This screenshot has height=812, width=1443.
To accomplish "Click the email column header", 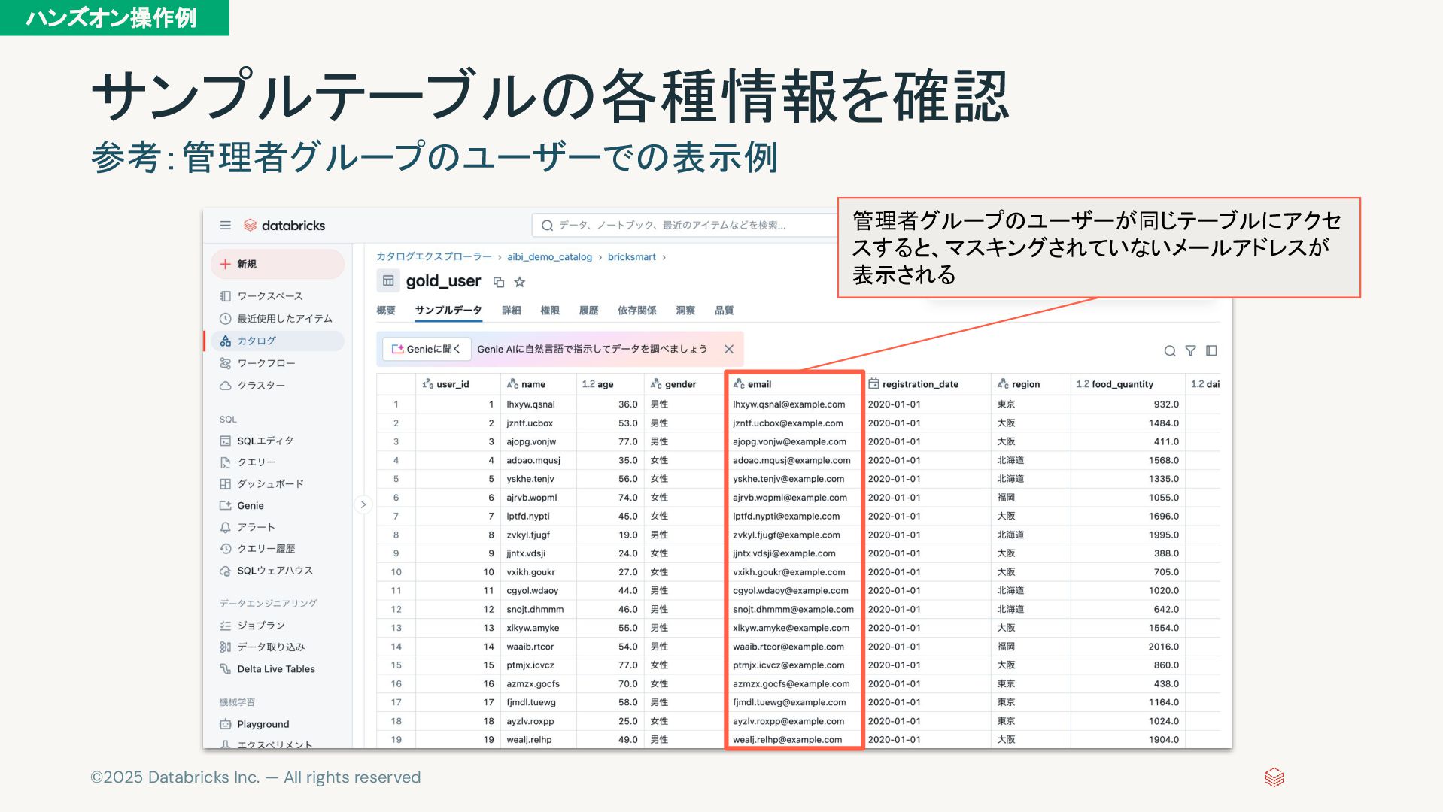I will coord(794,384).
